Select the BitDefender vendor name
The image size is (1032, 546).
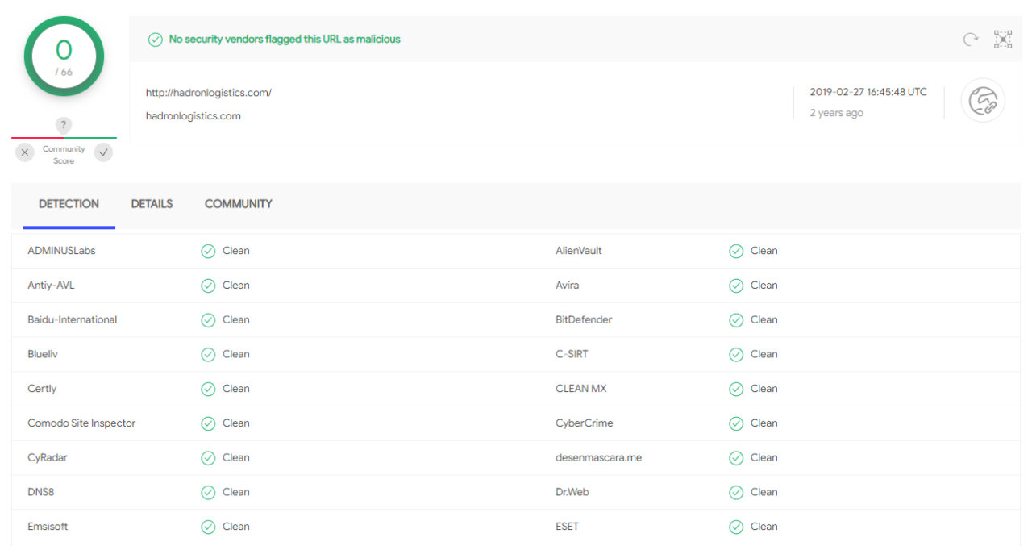tap(584, 320)
